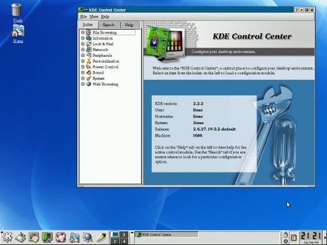Click the Personalization category icon
Viewport: 327px width, 245px height.
(x=88, y=61)
